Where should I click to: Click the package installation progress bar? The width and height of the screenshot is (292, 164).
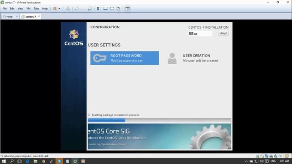pyautogui.click(x=159, y=120)
